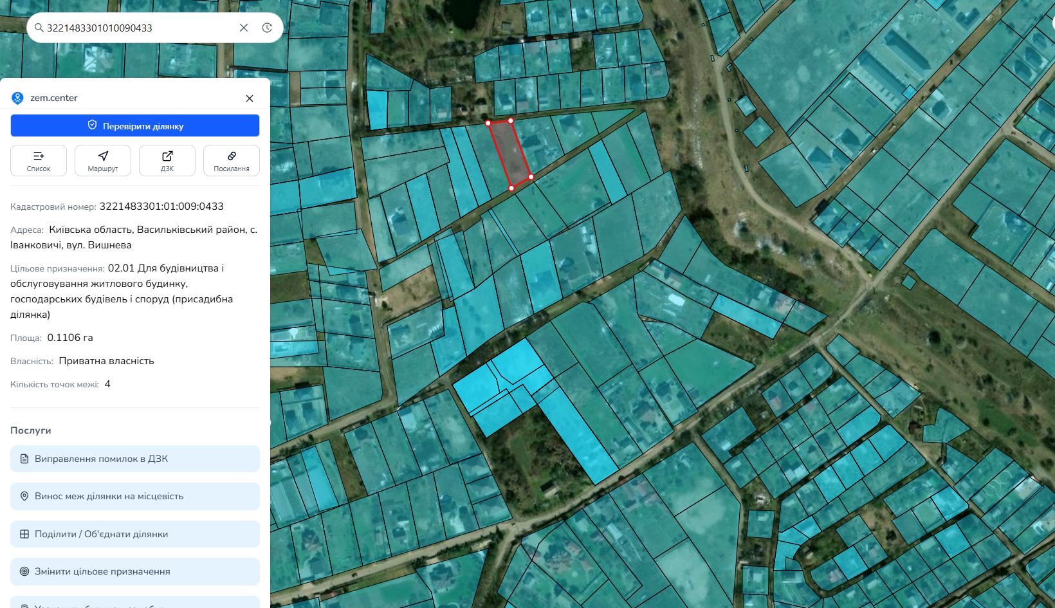1055x608 pixels.
Task: Close the zem.center info panel
Action: pos(250,98)
